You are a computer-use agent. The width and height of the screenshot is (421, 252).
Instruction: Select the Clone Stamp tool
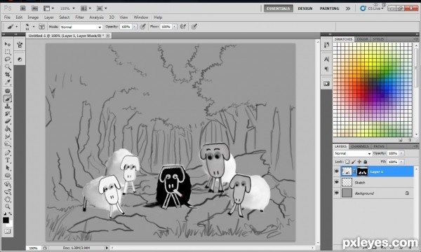point(8,106)
